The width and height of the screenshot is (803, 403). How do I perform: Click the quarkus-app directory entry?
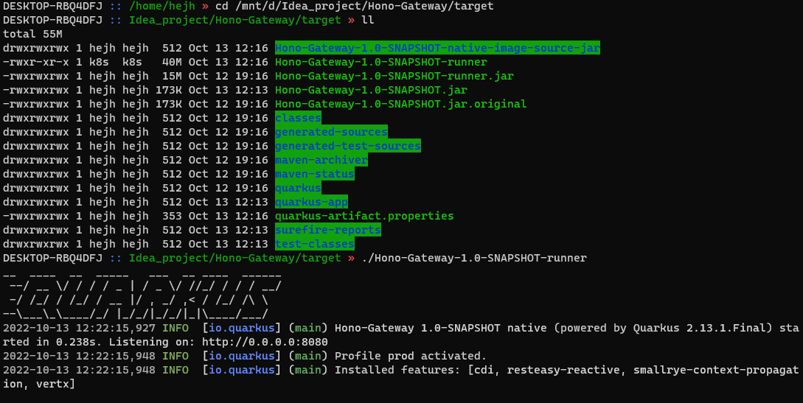click(311, 203)
